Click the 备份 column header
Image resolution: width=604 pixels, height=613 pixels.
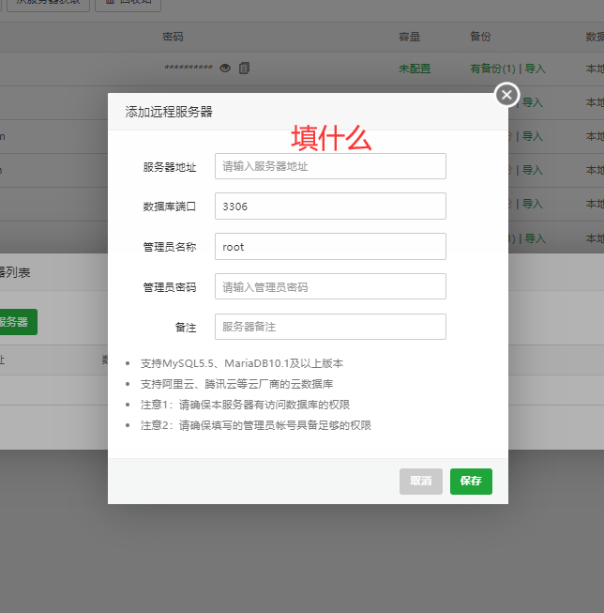(480, 37)
